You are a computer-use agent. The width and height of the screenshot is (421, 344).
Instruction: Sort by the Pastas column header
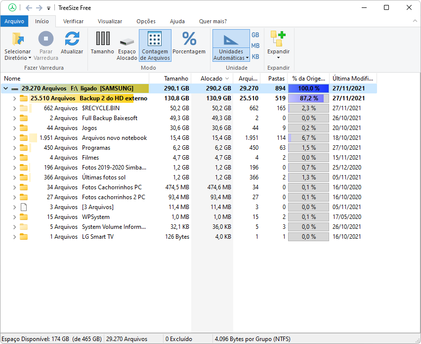(x=274, y=79)
